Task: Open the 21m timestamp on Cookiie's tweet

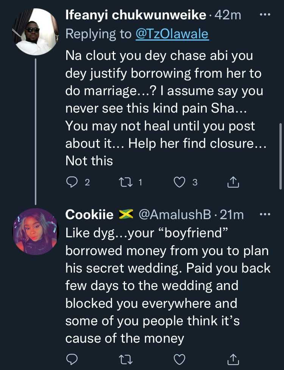Action: coord(232,215)
